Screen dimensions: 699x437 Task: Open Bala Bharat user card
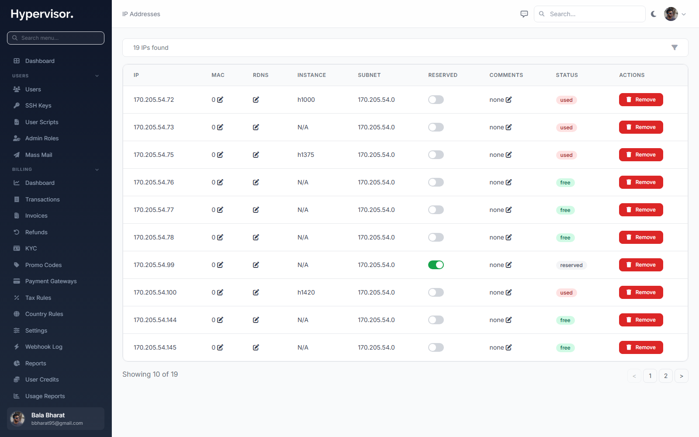[x=55, y=419]
